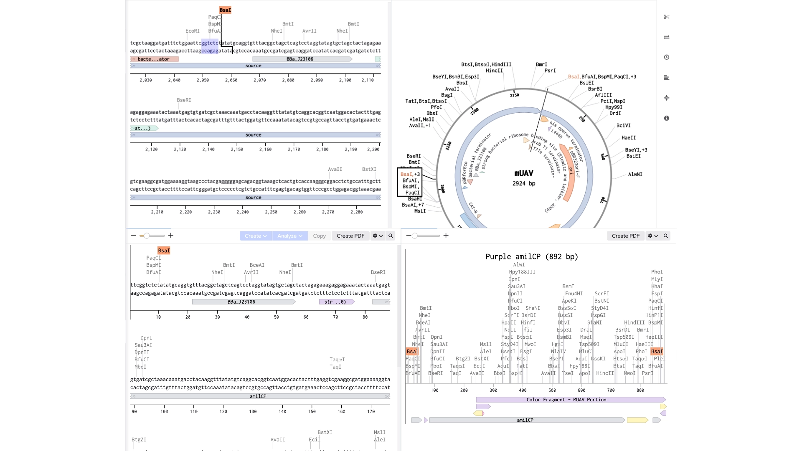
Task: Select HaeII site on plasmid map
Action: point(629,138)
